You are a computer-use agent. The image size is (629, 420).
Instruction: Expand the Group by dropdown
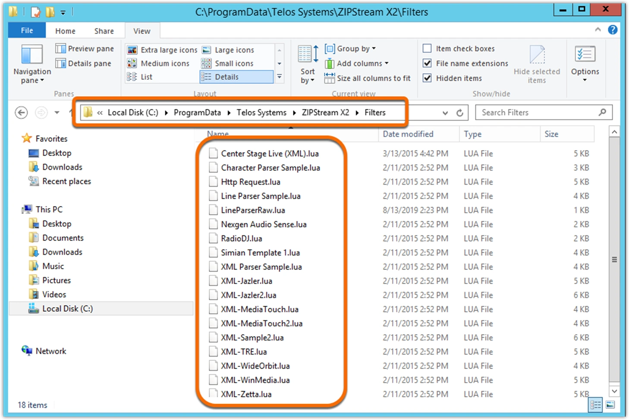pyautogui.click(x=350, y=49)
